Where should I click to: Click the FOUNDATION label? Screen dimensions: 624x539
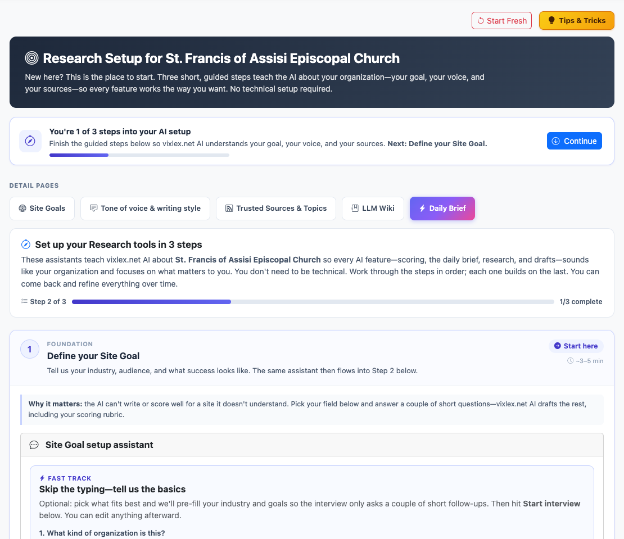(70, 344)
